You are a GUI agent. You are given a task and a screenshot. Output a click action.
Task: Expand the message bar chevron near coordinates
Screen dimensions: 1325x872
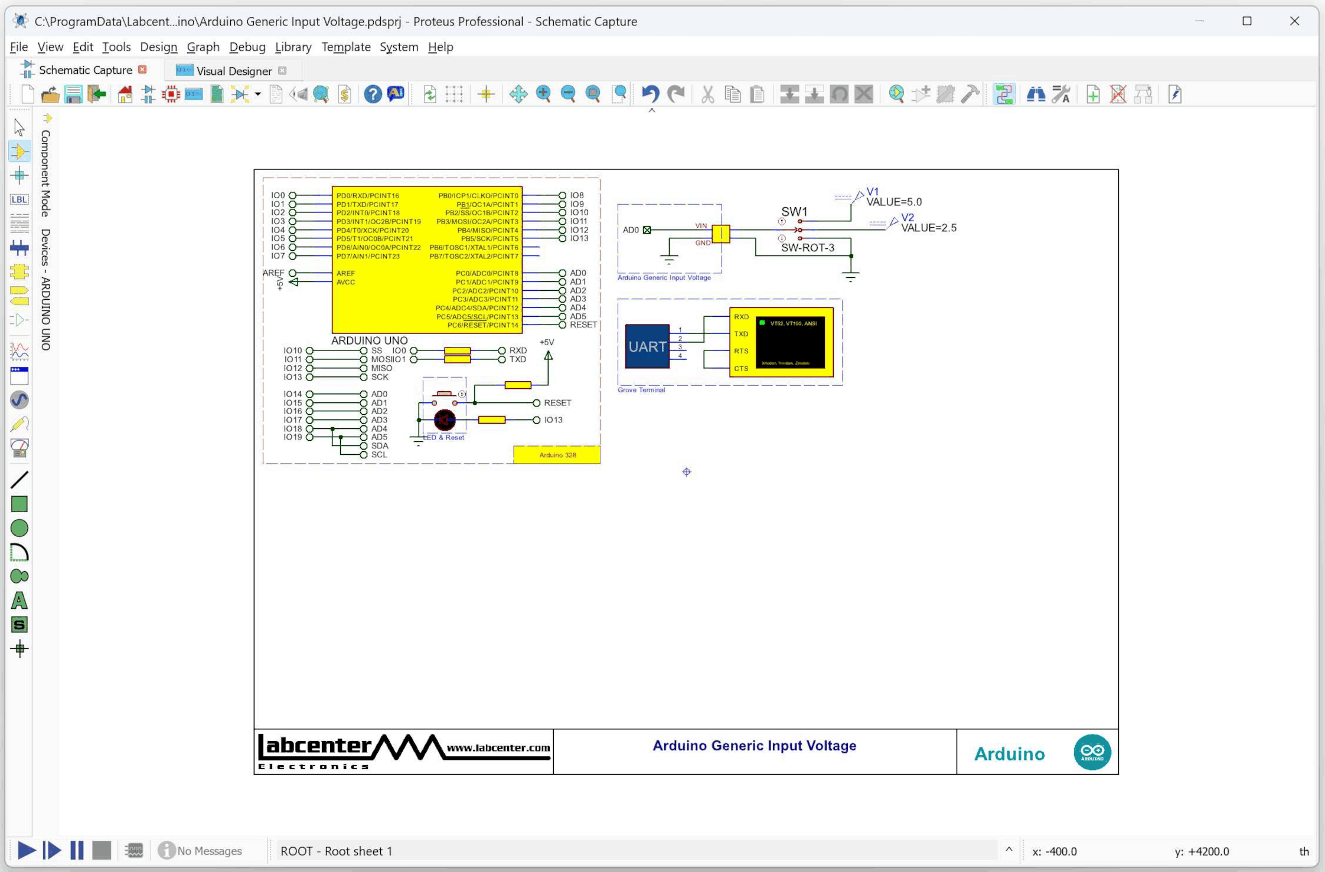1009,850
